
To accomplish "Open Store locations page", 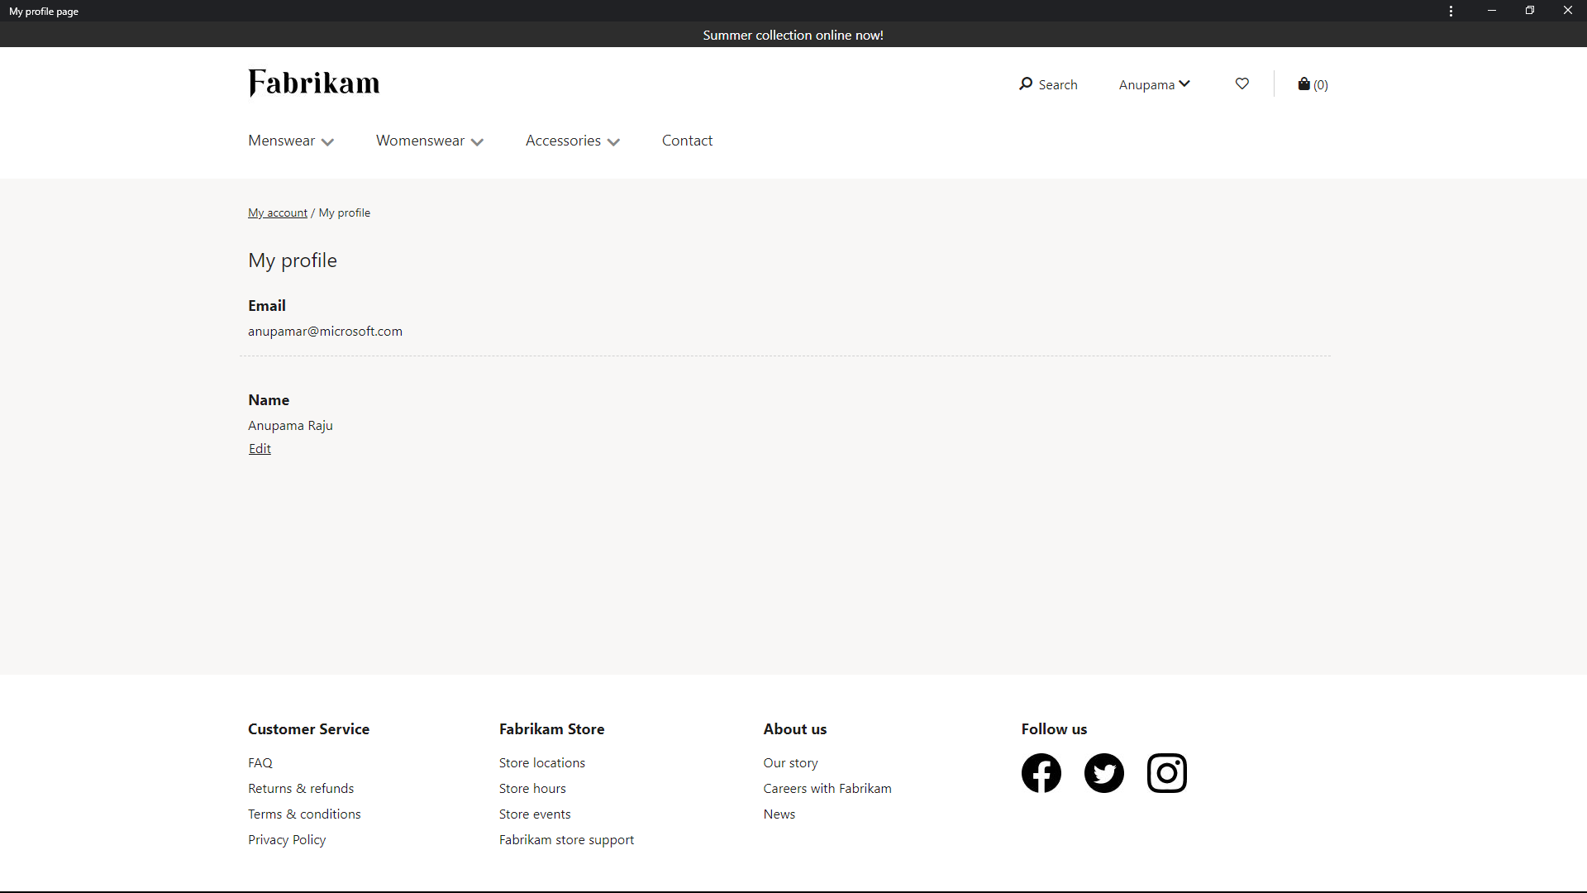I will coord(541,762).
